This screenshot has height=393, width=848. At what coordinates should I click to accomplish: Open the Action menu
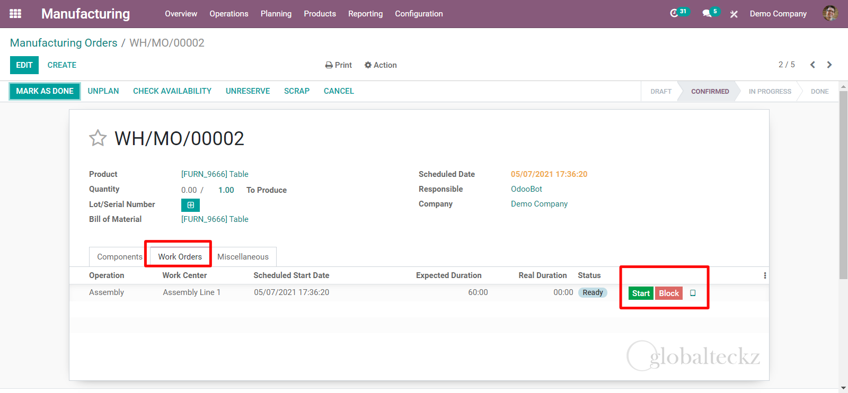(x=381, y=65)
